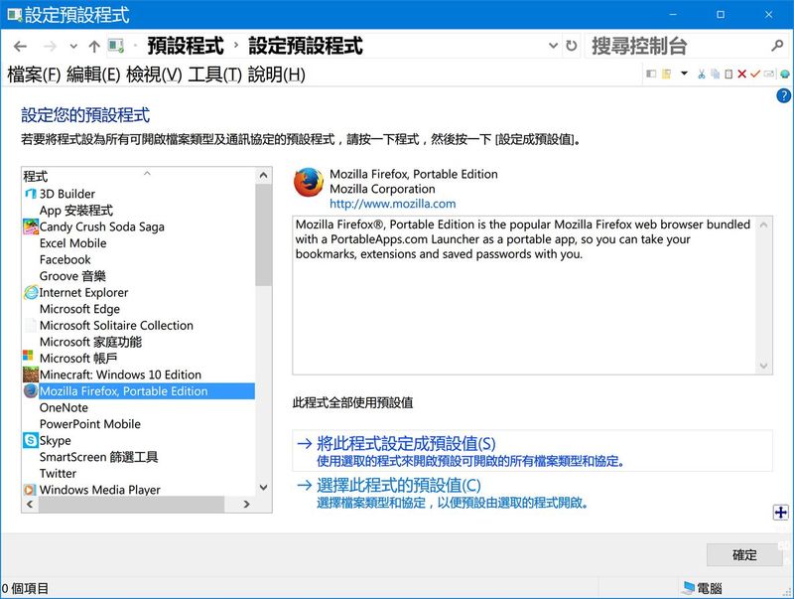Click the blue help question mark icon
Viewport: 794px width, 599px height.
[x=783, y=96]
